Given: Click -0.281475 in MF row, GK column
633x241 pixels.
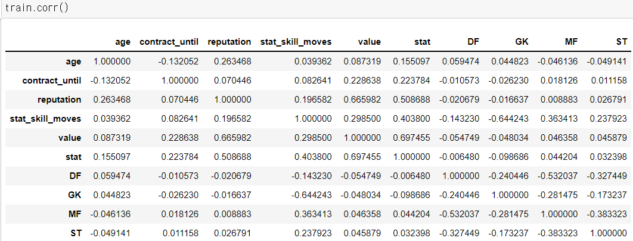Looking at the screenshot, I should coord(508,214).
